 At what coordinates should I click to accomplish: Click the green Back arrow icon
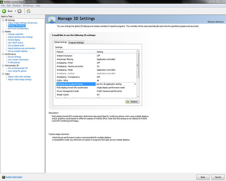[x=4, y=11]
